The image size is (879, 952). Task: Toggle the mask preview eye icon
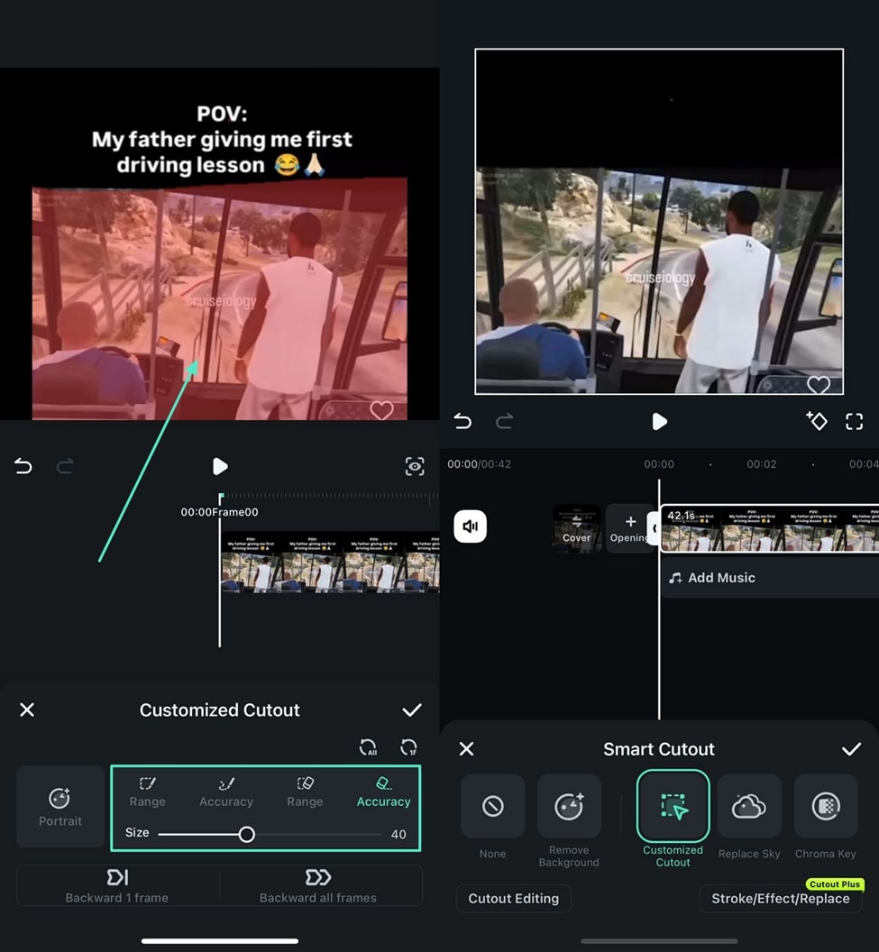point(415,466)
